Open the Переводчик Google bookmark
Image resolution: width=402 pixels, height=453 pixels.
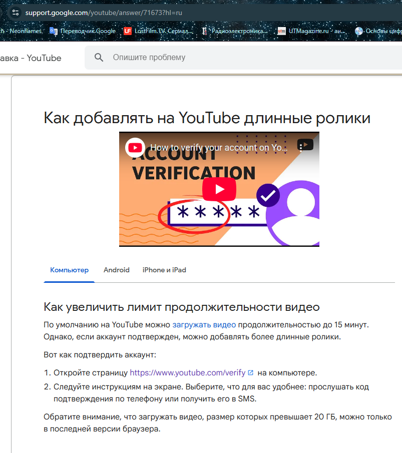[x=83, y=31]
